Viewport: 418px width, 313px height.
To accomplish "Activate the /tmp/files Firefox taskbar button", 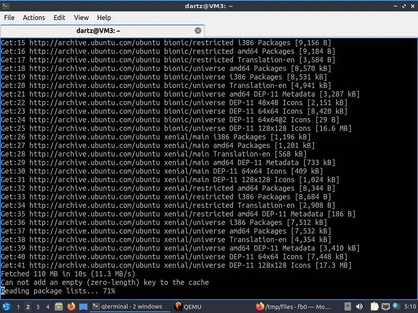I will (294, 306).
